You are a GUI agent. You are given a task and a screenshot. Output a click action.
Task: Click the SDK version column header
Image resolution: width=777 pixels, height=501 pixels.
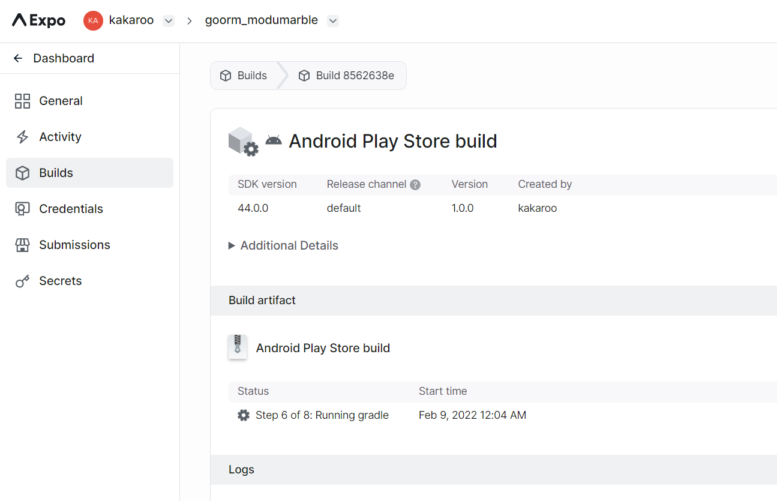point(267,184)
